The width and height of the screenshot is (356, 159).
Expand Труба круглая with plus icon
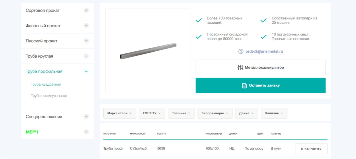pos(86,56)
